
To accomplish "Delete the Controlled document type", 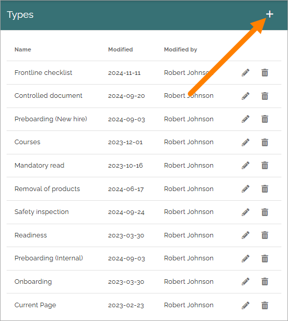I will coord(265,96).
